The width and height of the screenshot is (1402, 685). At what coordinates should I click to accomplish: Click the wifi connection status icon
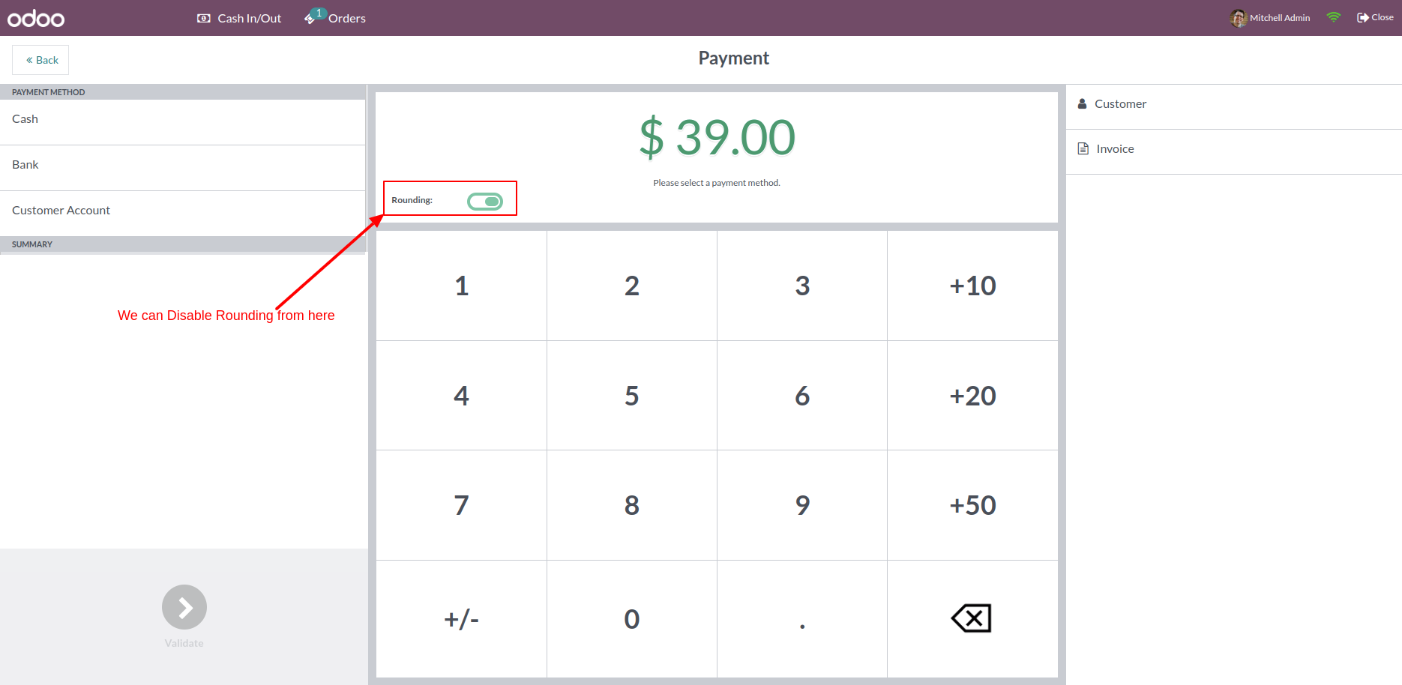pyautogui.click(x=1333, y=17)
